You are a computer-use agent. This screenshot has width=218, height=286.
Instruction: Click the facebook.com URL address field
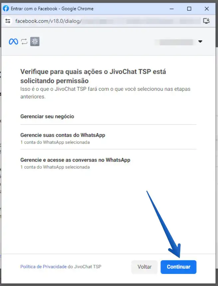point(108,21)
